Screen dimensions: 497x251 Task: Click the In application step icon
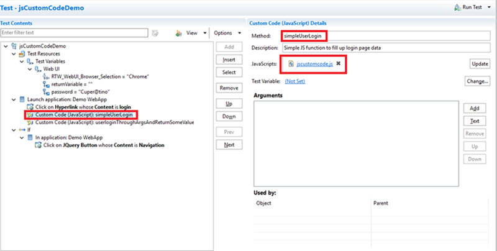(30, 137)
